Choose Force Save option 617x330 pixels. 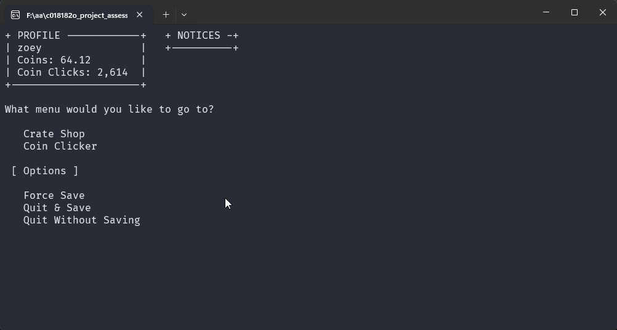tap(54, 195)
